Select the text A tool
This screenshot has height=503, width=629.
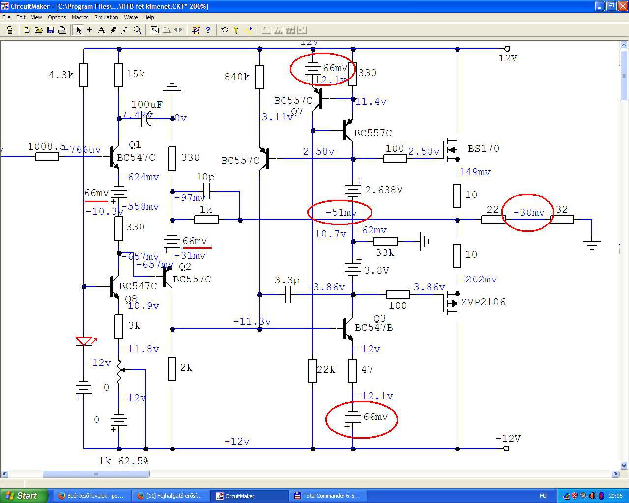[101, 30]
